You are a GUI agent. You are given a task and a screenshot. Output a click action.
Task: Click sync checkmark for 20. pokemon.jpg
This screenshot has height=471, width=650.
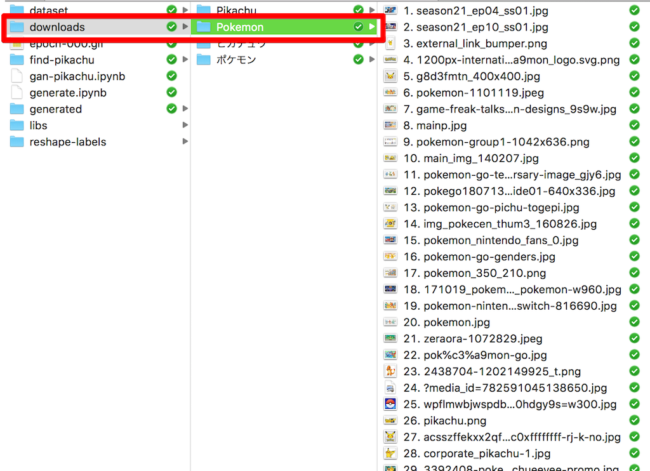(x=634, y=322)
